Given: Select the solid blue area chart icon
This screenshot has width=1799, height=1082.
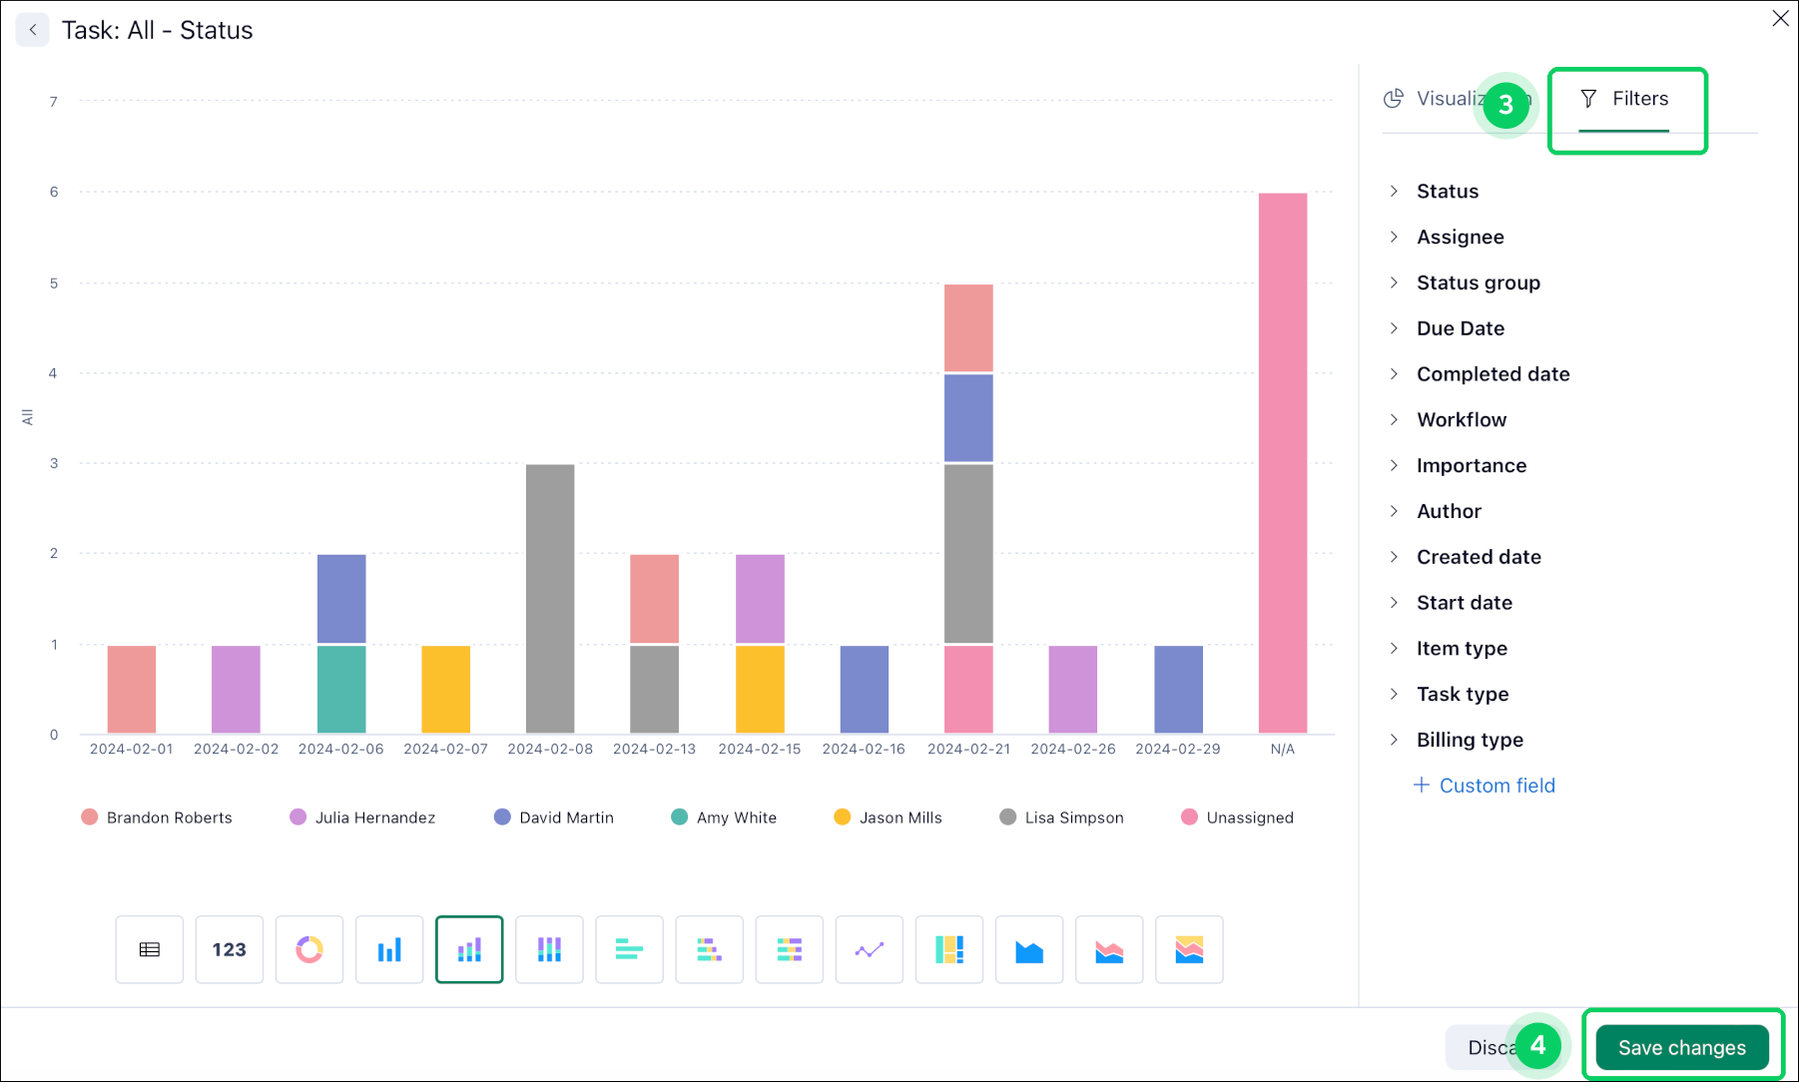Looking at the screenshot, I should tap(1028, 949).
